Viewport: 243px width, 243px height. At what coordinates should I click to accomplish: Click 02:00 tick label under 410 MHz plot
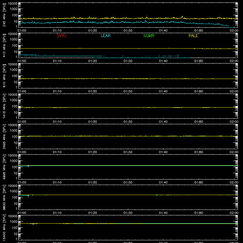coord(234,61)
